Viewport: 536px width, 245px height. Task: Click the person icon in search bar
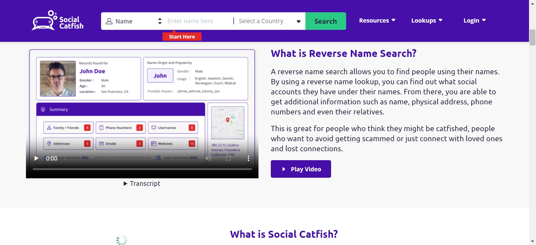pyautogui.click(x=109, y=21)
